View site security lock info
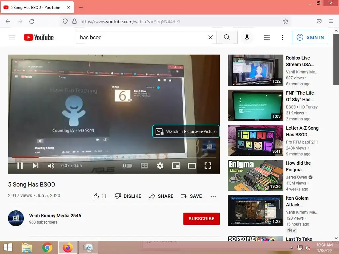 coord(74,21)
